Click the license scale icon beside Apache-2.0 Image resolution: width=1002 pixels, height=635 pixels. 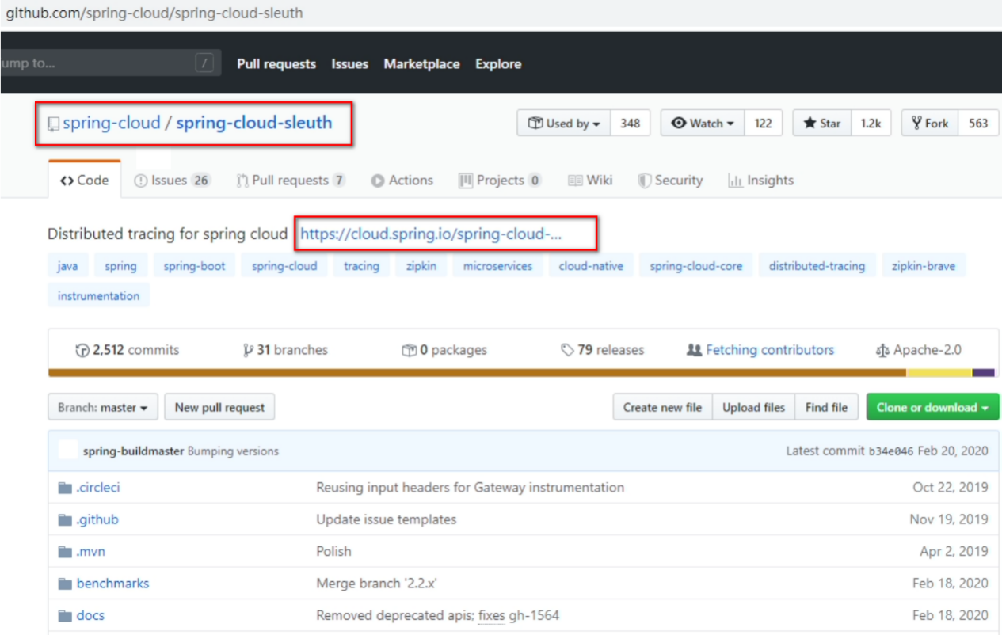pos(882,350)
